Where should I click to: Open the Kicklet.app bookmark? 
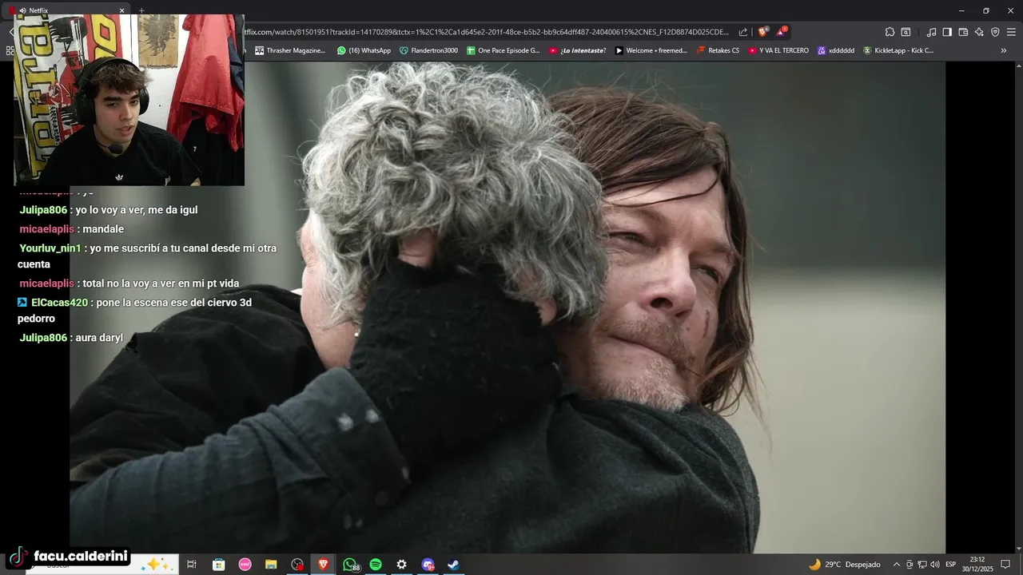(898, 50)
